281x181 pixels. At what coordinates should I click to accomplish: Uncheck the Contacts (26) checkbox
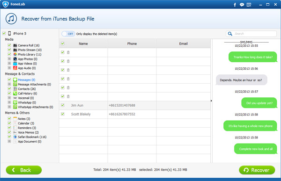pyautogui.click(x=9, y=88)
